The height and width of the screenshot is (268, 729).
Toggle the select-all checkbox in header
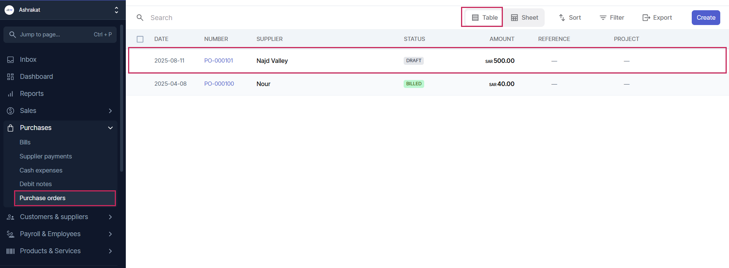[140, 39]
